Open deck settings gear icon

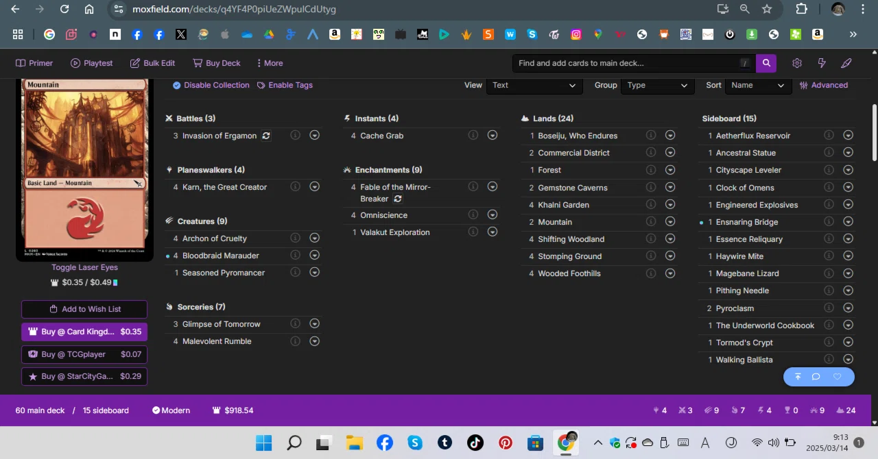pyautogui.click(x=796, y=63)
